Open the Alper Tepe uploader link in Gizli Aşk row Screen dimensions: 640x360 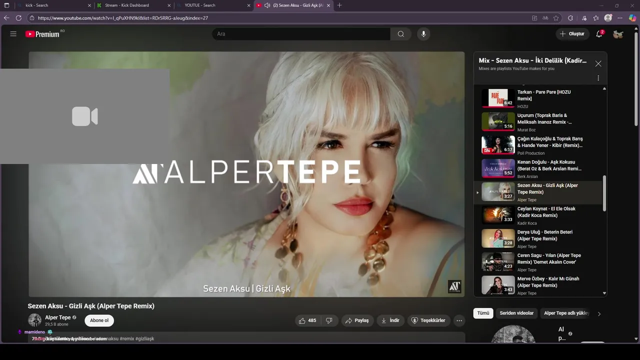[527, 200]
